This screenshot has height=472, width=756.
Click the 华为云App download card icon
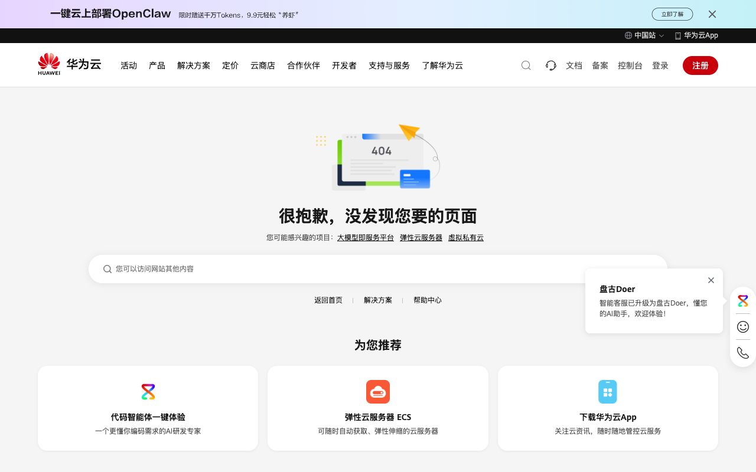point(608,392)
